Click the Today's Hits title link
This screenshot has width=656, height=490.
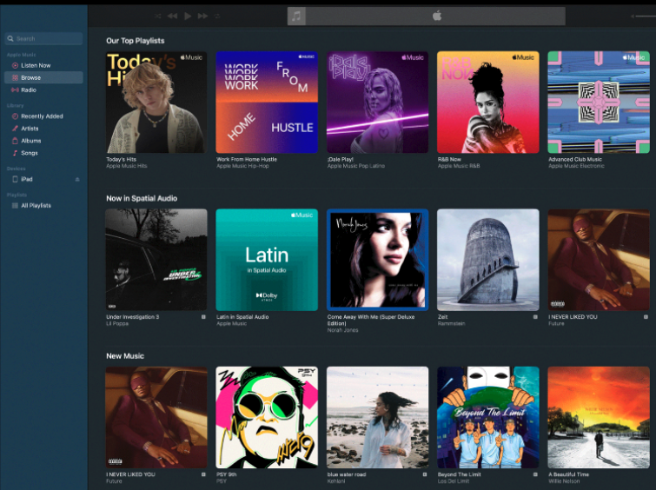coord(122,160)
